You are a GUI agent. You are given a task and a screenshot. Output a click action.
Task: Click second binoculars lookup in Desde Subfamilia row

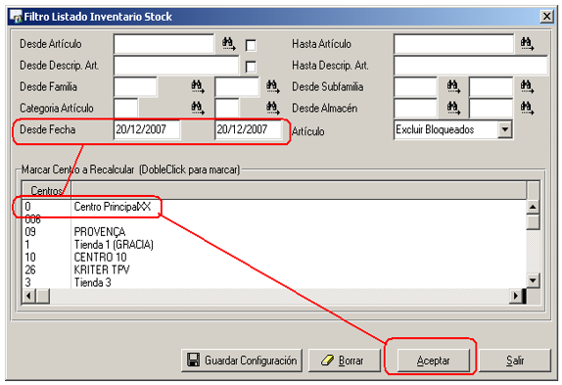point(527,86)
